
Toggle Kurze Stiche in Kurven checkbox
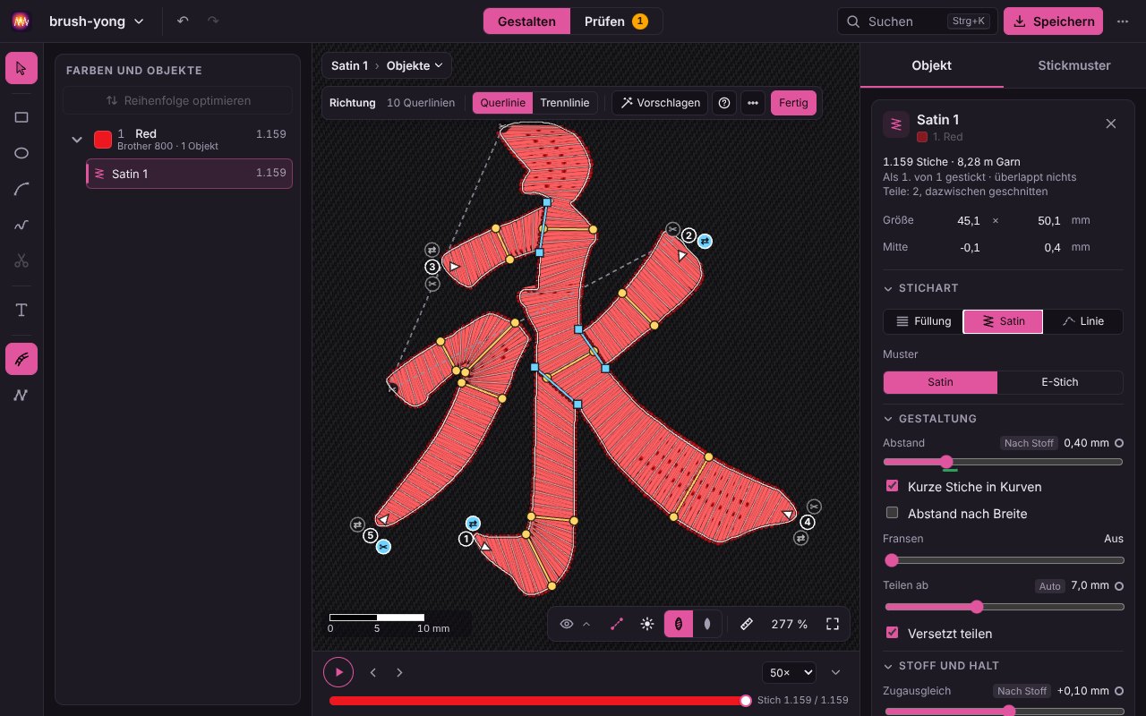(892, 486)
